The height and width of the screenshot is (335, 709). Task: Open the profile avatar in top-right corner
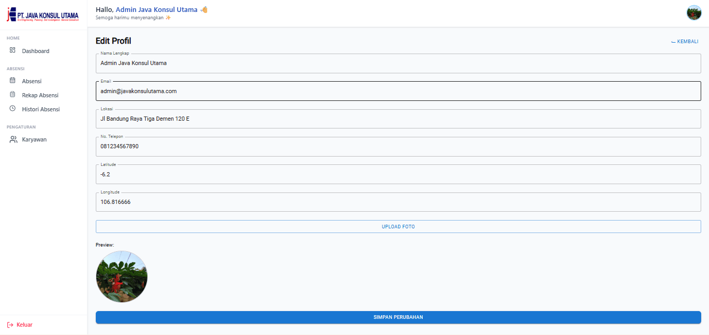pos(694,12)
